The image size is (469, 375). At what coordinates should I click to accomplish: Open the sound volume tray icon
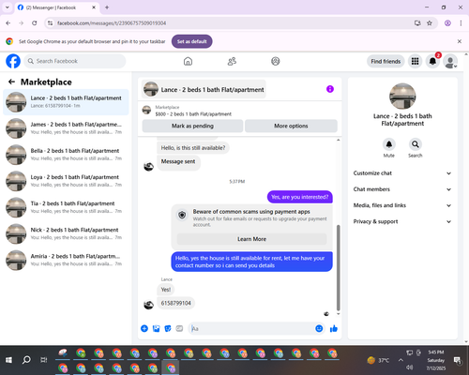(x=410, y=367)
